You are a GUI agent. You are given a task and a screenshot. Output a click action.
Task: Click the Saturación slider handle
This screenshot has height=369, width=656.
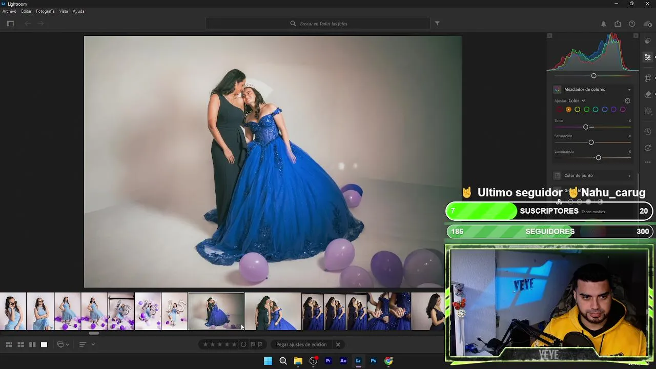click(591, 142)
